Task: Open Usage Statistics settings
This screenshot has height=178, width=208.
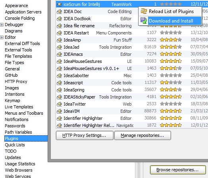Action: (x=20, y=164)
